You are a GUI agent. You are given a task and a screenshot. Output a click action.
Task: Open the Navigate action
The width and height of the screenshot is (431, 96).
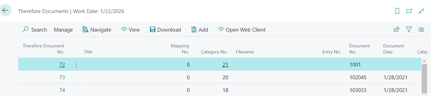click(97, 30)
